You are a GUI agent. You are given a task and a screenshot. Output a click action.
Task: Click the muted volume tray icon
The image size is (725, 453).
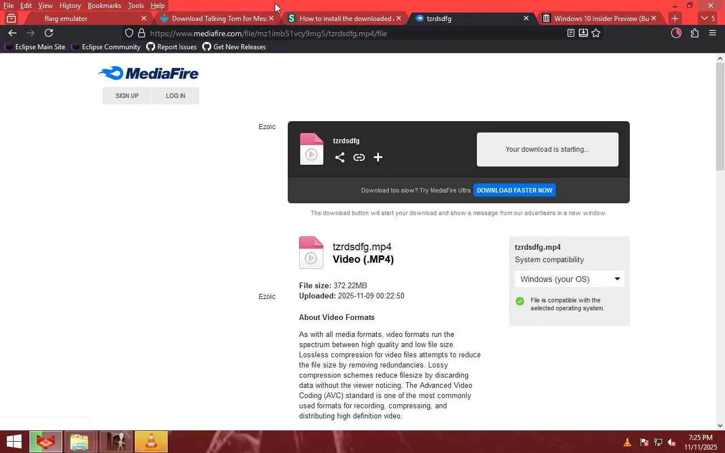672,442
